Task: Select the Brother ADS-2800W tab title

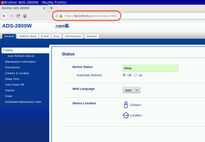Action: [16, 8]
